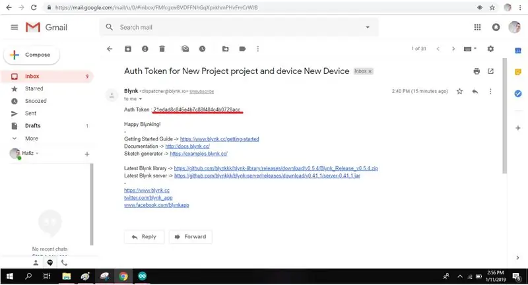Snooze this email with the clock icon
This screenshot has height=285, width=528.
202,49
